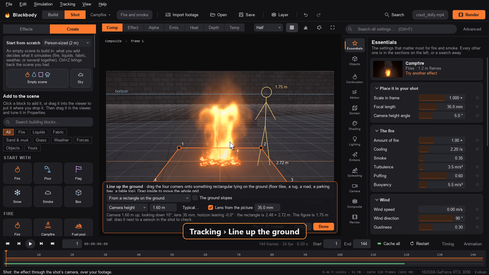Open the Half resolution dropdown
The height and width of the screenshot is (275, 489).
click(x=268, y=28)
